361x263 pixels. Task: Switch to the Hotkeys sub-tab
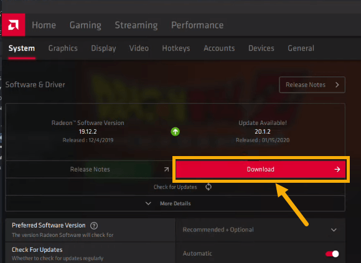(x=176, y=48)
